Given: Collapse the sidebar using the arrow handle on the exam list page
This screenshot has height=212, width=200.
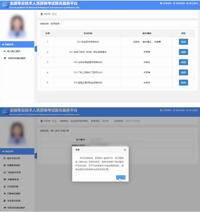Looking at the screenshot, I should (x=36, y=49).
